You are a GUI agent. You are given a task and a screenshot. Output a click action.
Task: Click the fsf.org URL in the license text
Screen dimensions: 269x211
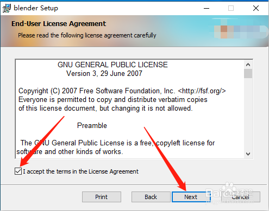tap(202, 91)
